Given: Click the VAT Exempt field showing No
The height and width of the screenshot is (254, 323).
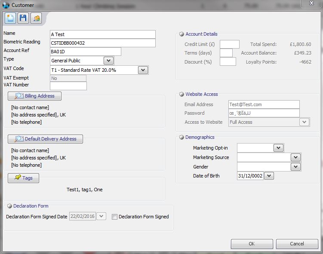Looking at the screenshot, I should pos(68,78).
